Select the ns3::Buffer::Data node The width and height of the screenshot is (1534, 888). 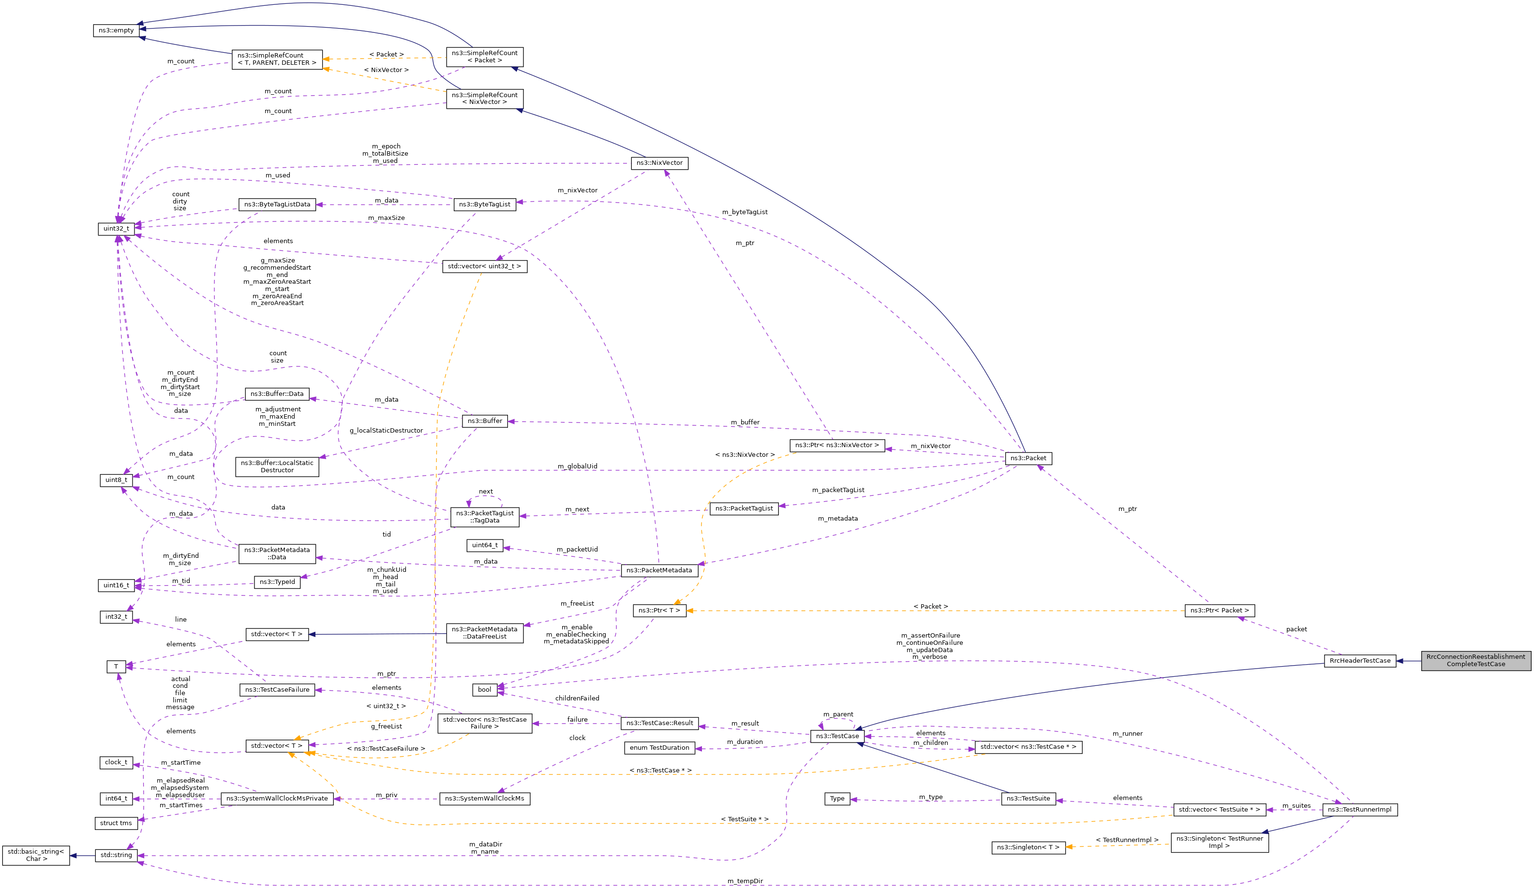pos(277,394)
